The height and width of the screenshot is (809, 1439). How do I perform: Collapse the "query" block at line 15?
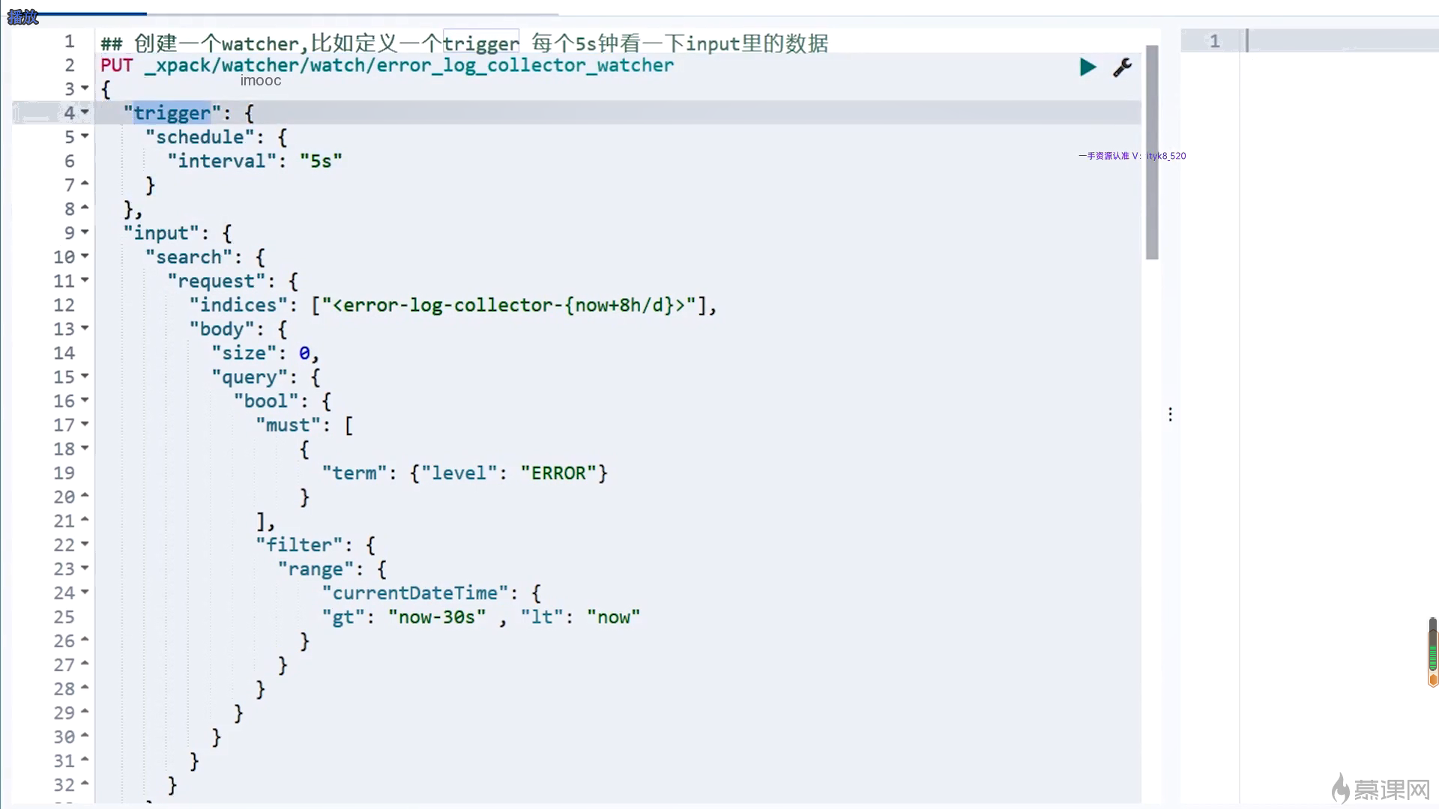pos(85,376)
